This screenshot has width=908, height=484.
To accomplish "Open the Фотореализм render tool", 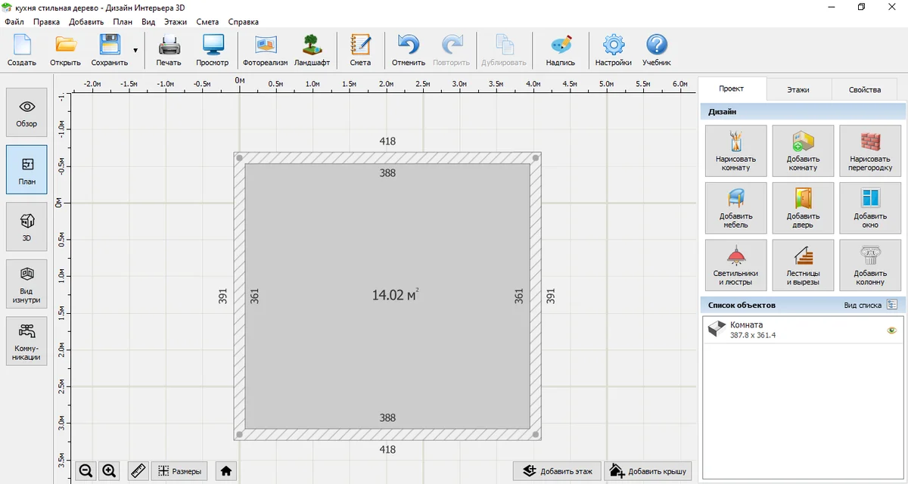I will (265, 50).
